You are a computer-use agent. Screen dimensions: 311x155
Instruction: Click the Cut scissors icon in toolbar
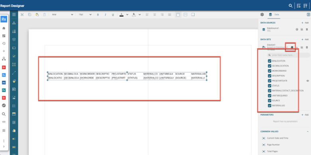click(22, 15)
